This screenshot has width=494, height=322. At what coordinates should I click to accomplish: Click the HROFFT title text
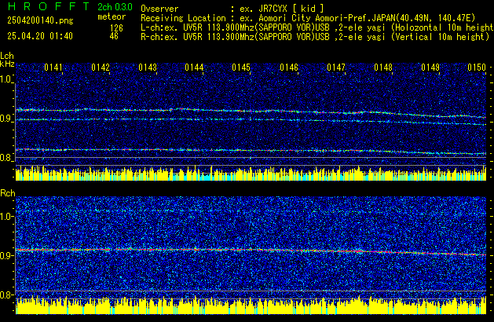pos(49,6)
